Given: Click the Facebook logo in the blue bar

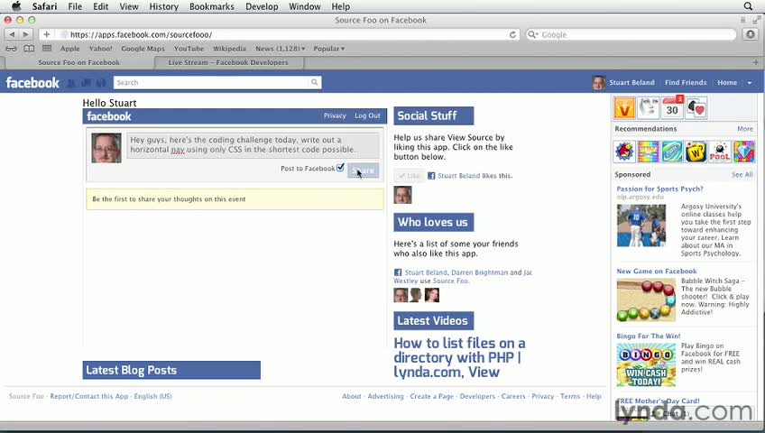Looking at the screenshot, I should 32,82.
